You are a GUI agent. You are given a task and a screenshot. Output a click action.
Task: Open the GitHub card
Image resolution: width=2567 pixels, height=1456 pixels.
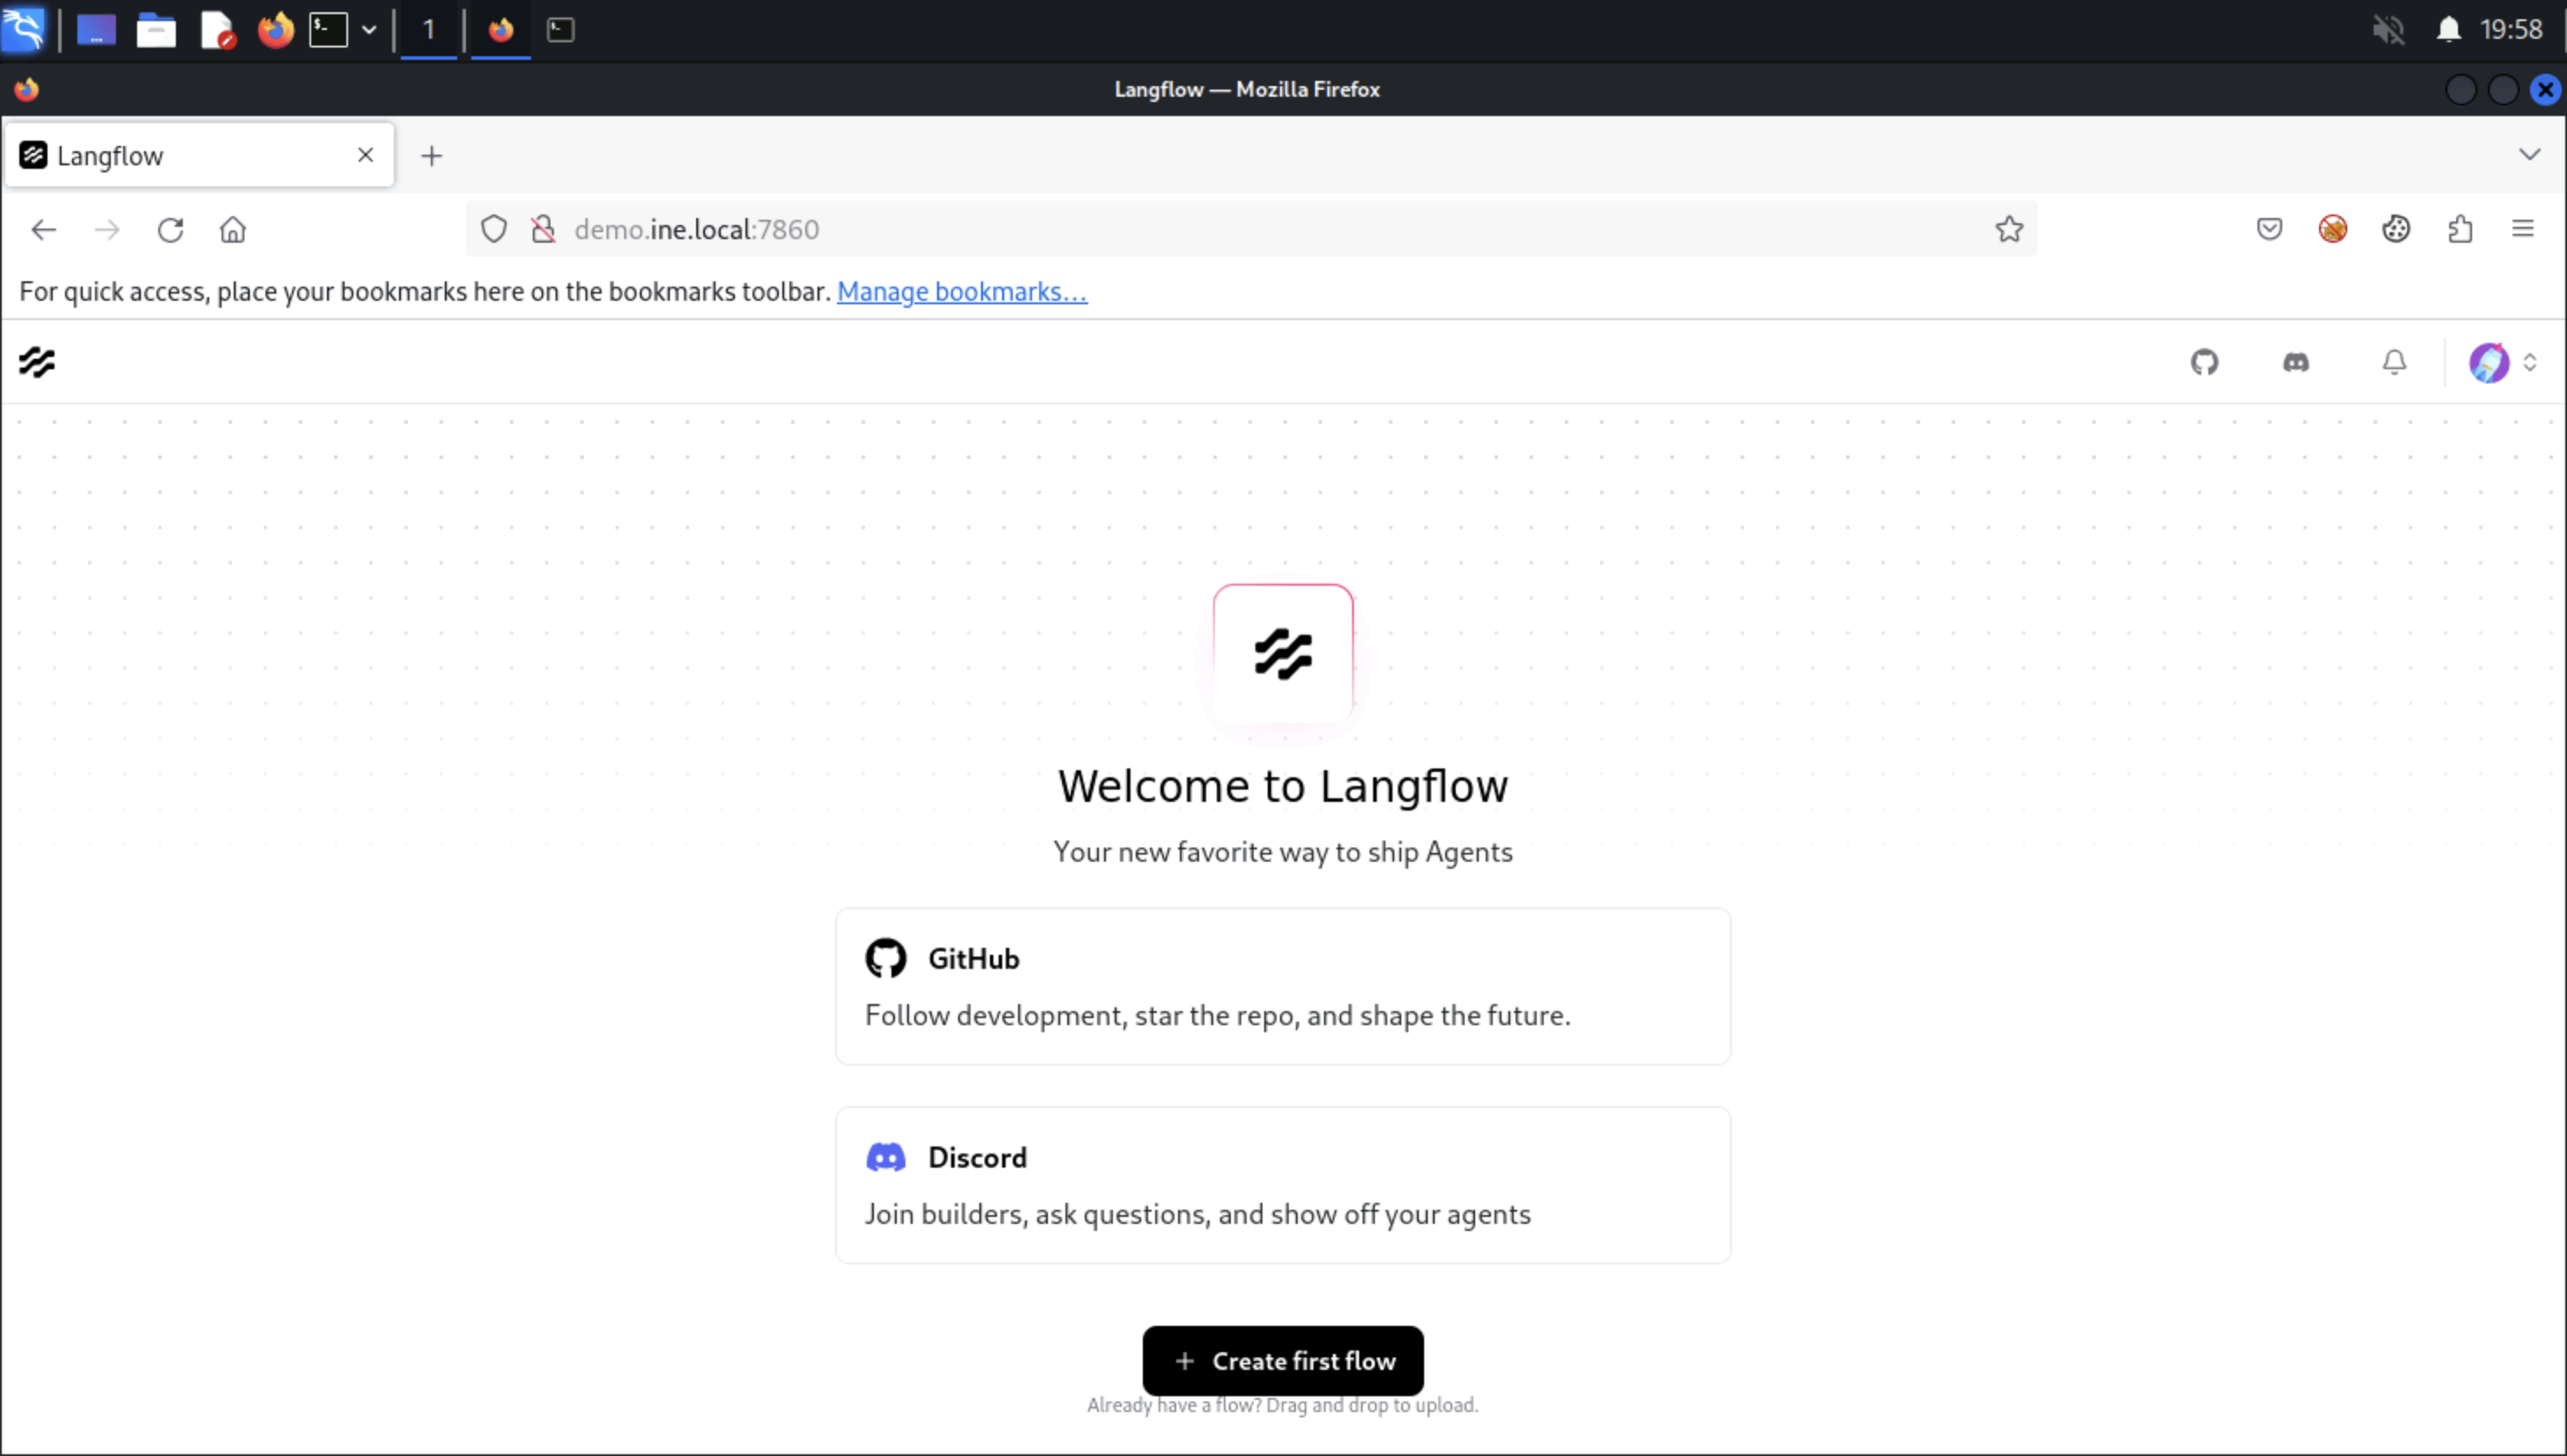click(x=1283, y=986)
